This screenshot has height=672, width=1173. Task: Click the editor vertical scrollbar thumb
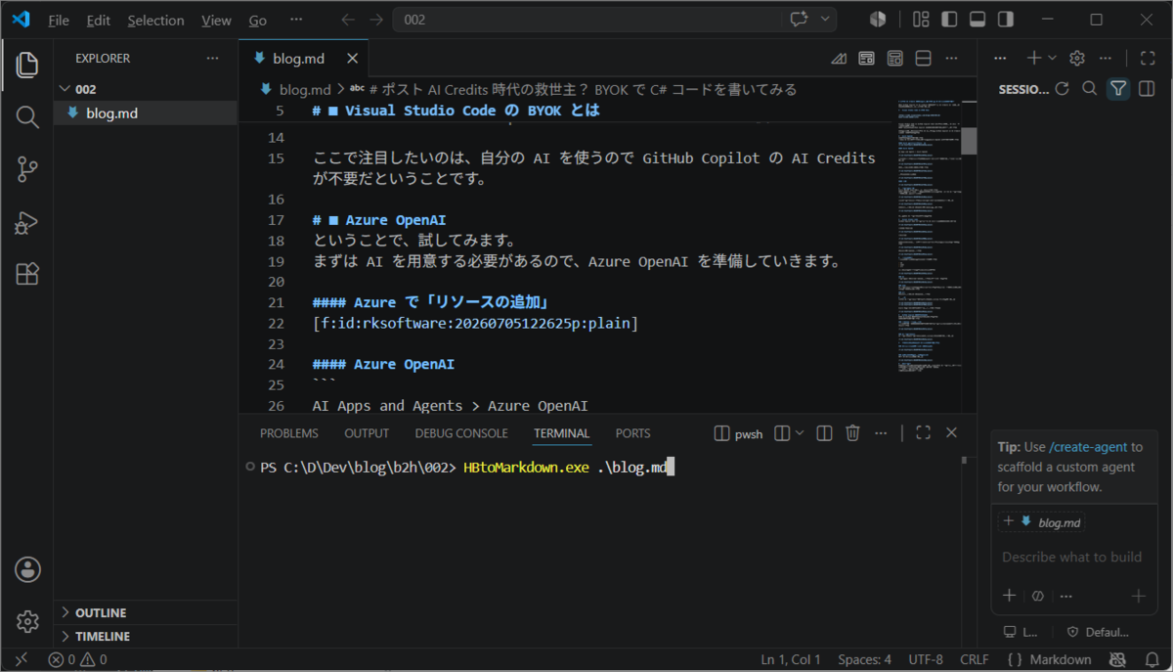970,141
